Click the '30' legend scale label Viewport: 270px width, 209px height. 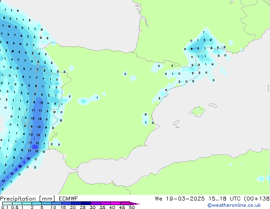click(92, 207)
